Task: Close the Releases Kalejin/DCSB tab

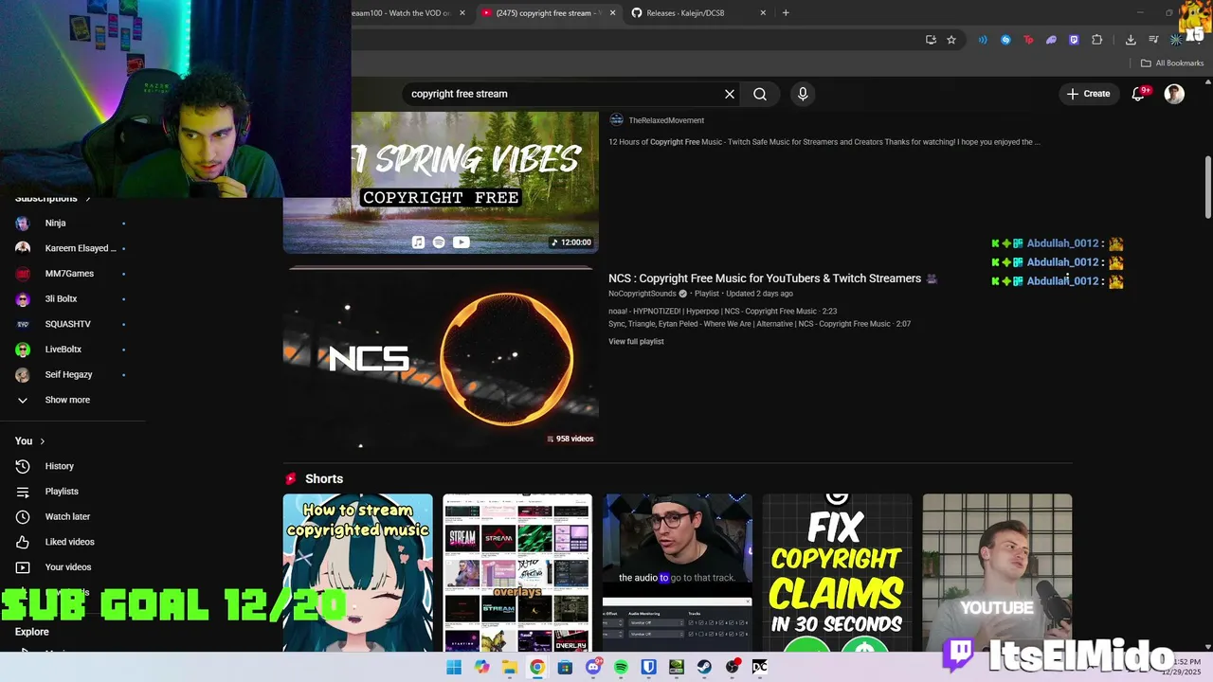Action: click(763, 13)
